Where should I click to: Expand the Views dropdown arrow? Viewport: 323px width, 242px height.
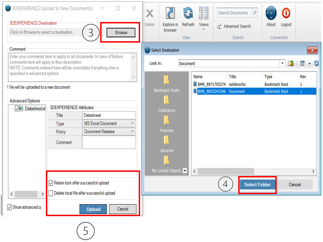[204, 30]
